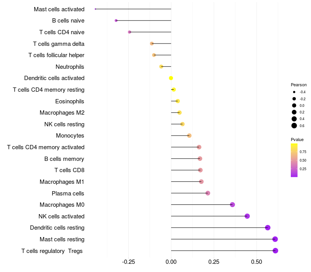The image size is (311, 272).
Task: Click the Pvalue legend title
Action: click(x=297, y=139)
